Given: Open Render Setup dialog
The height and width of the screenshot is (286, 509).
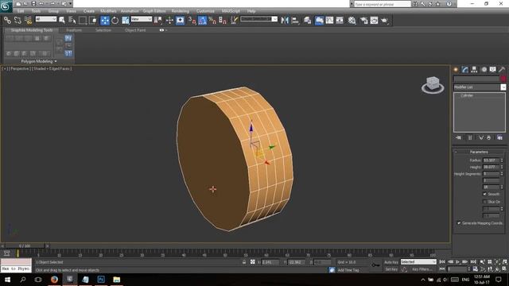Looking at the screenshot, I should pos(364,20).
